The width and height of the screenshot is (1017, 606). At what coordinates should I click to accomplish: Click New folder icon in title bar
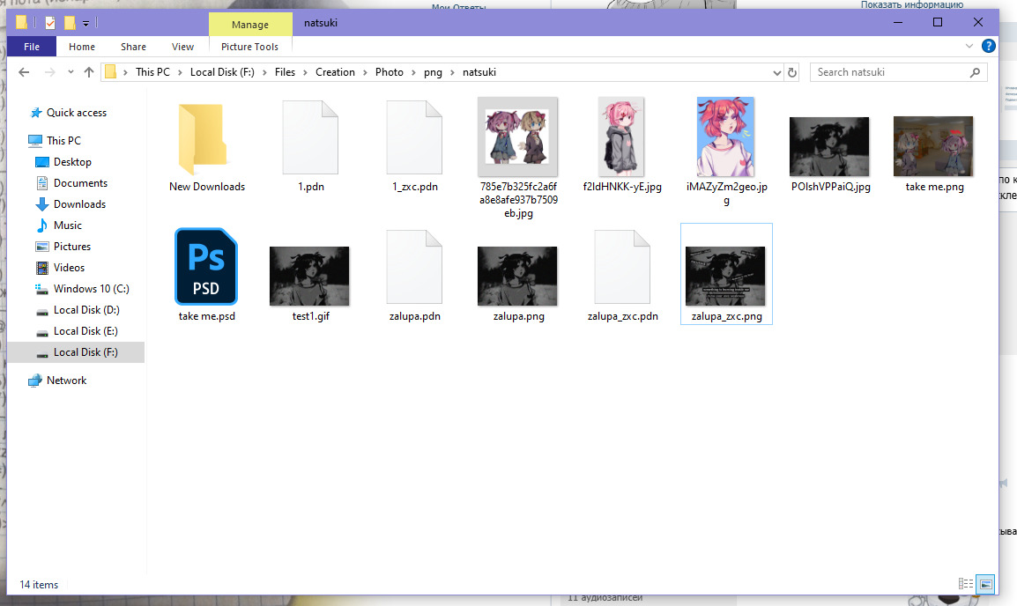point(70,23)
